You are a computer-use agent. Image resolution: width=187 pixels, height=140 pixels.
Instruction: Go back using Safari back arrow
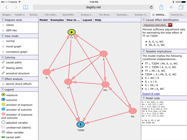7,7
